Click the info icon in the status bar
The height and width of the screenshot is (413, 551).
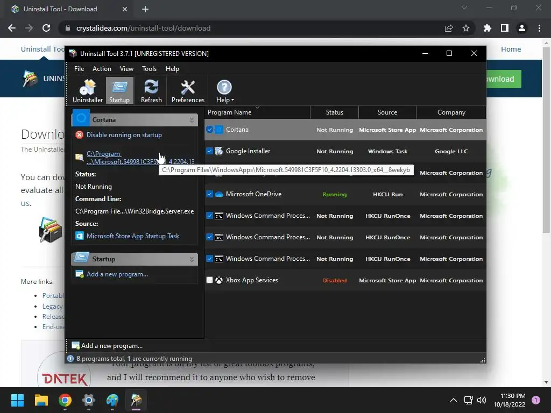(x=70, y=359)
